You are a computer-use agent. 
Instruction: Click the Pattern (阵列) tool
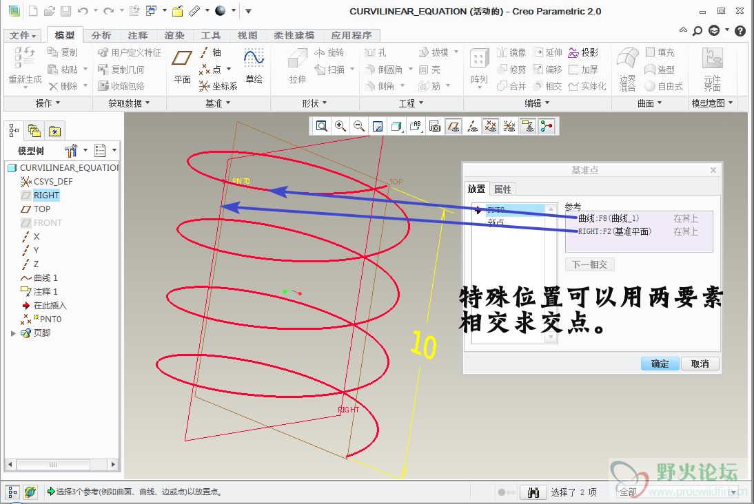pyautogui.click(x=479, y=68)
